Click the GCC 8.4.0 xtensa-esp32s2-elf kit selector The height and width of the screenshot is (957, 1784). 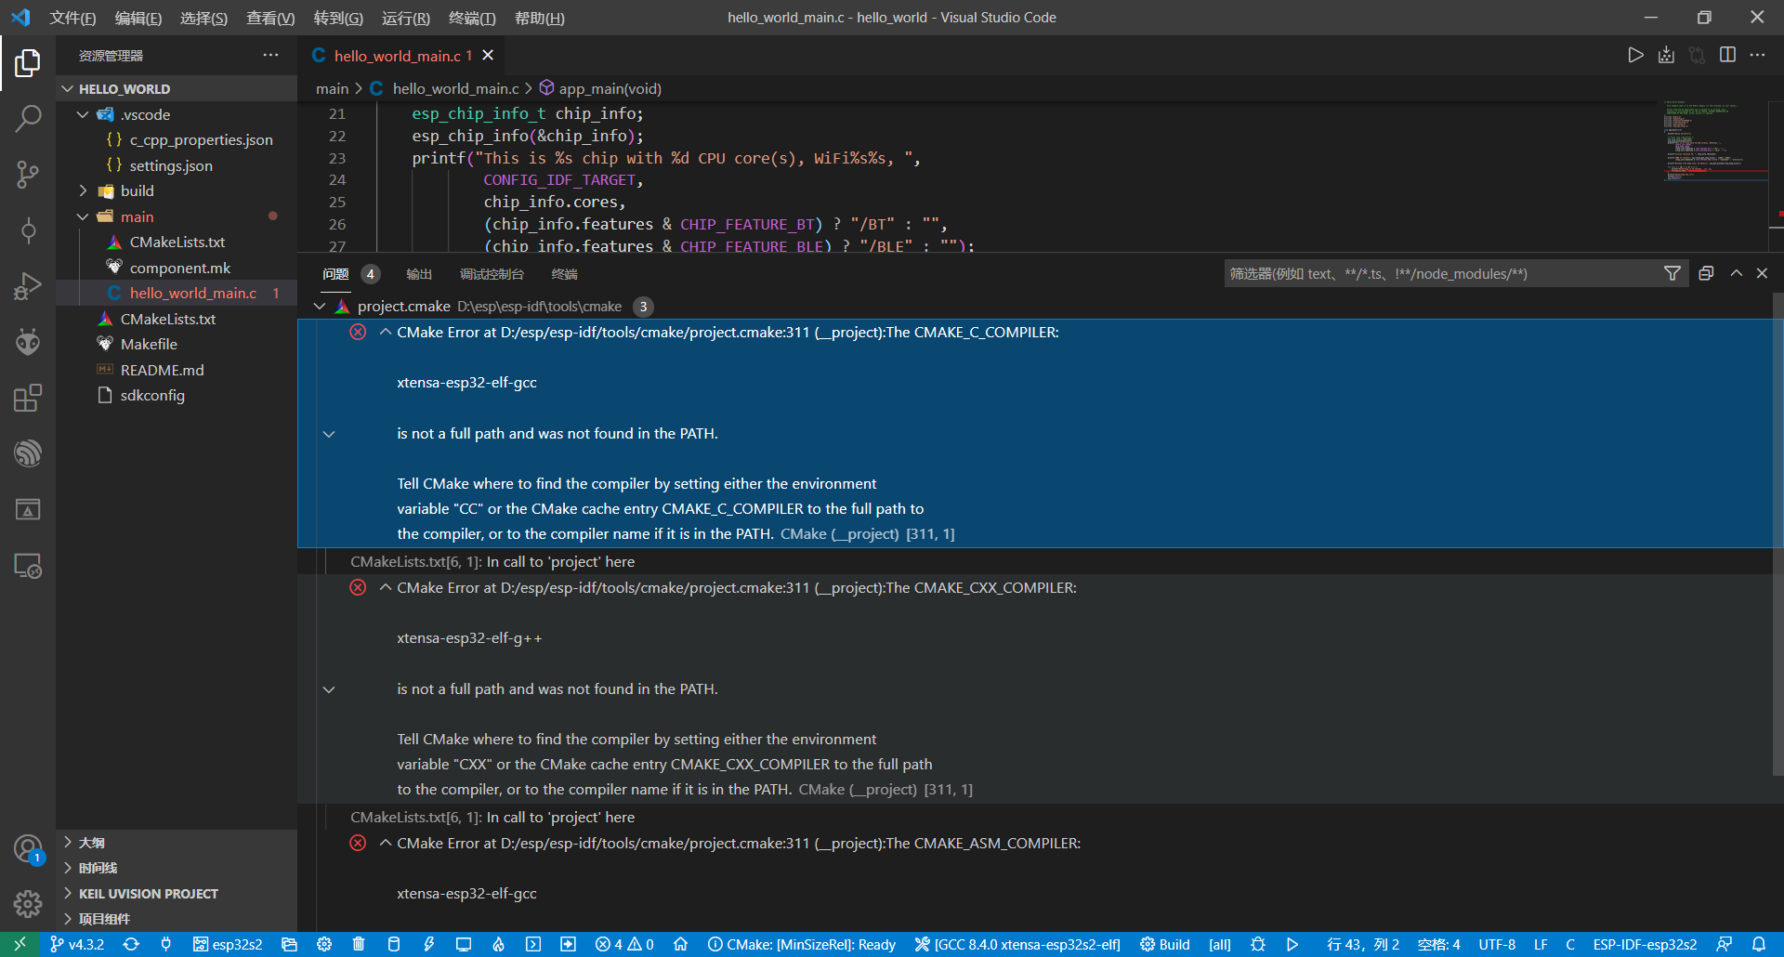coord(1017,944)
